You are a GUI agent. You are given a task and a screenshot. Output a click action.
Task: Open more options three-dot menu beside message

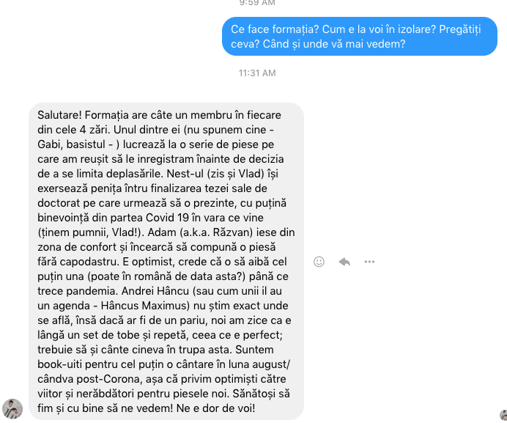click(369, 262)
